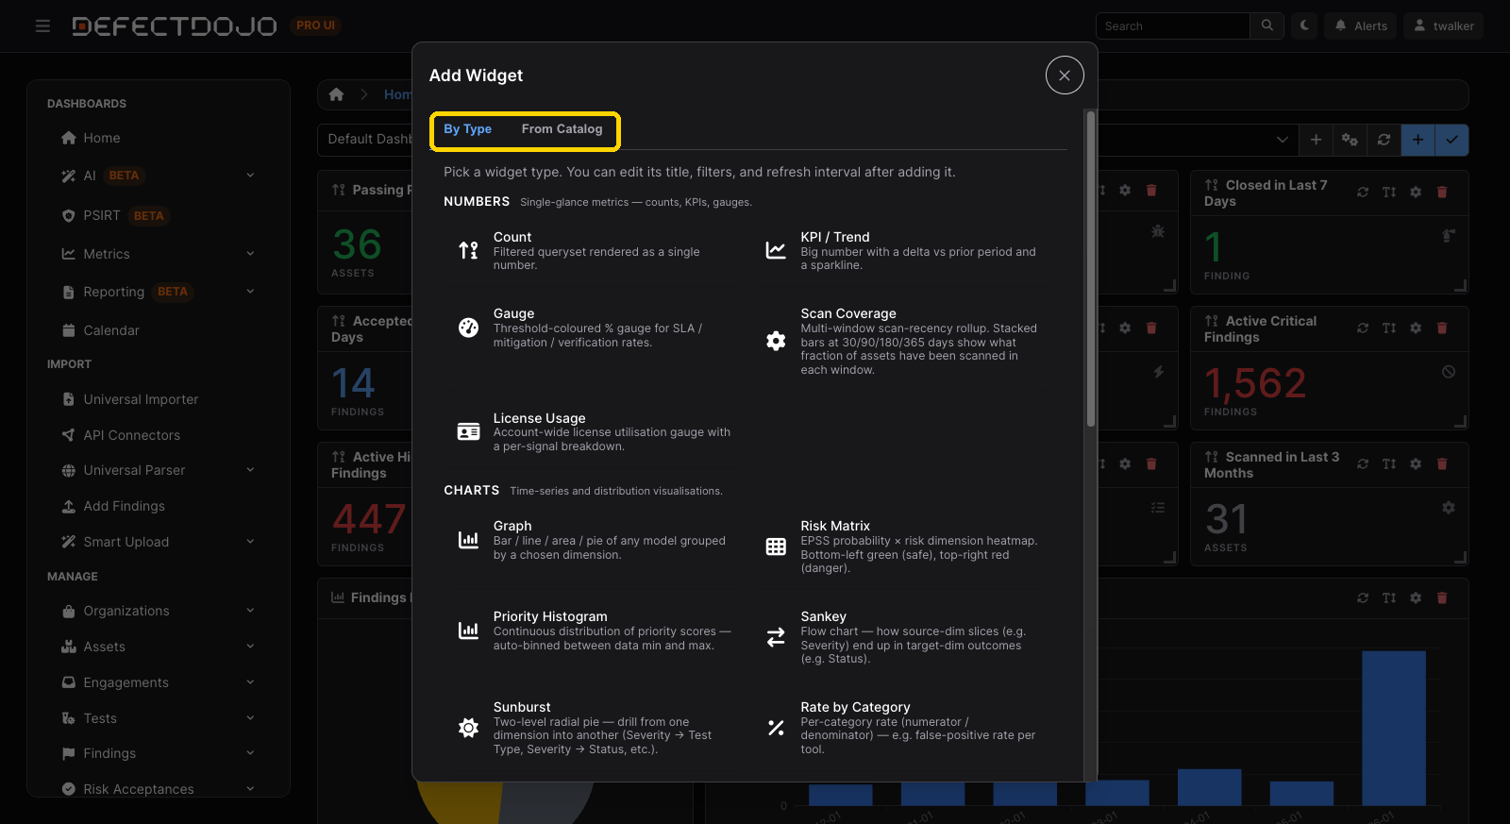The height and width of the screenshot is (824, 1510).
Task: Delete the Scanned in Last 3 Months widget
Action: (x=1442, y=464)
